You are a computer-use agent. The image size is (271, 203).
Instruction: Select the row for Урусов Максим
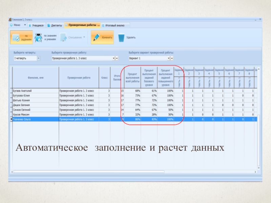[x=34, y=115]
